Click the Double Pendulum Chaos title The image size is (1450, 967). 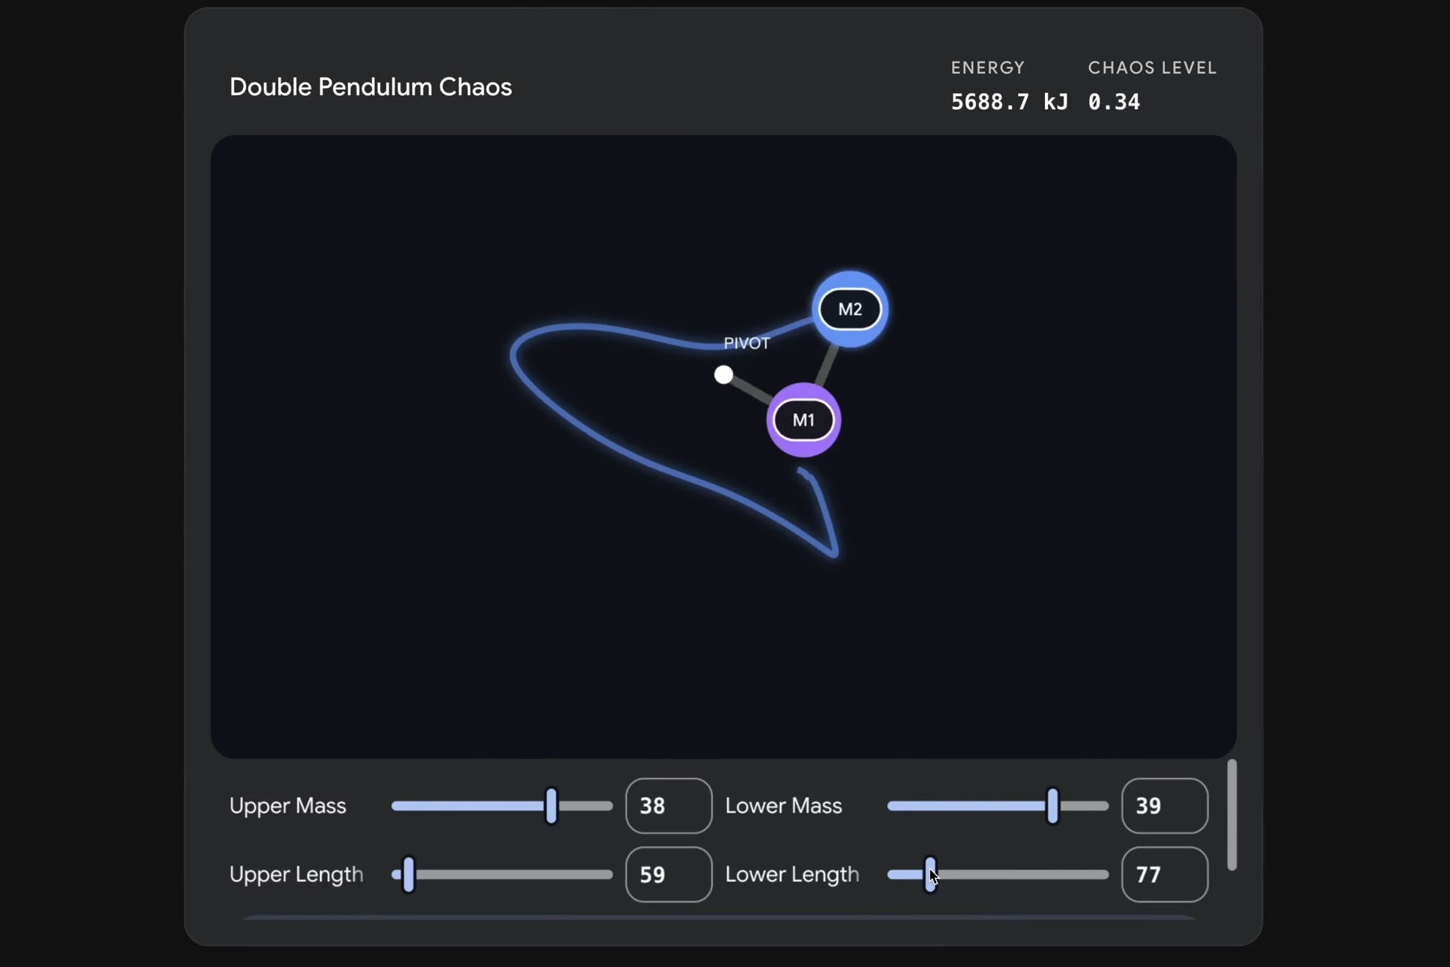tap(371, 87)
